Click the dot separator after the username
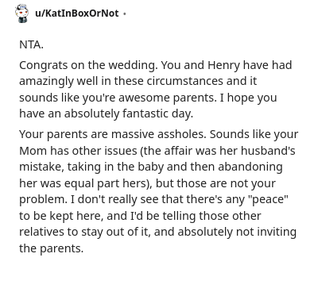The image size is (318, 296). (x=124, y=13)
